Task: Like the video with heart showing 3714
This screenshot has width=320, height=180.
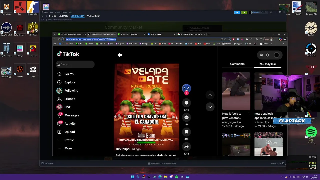Action: click(x=186, y=103)
